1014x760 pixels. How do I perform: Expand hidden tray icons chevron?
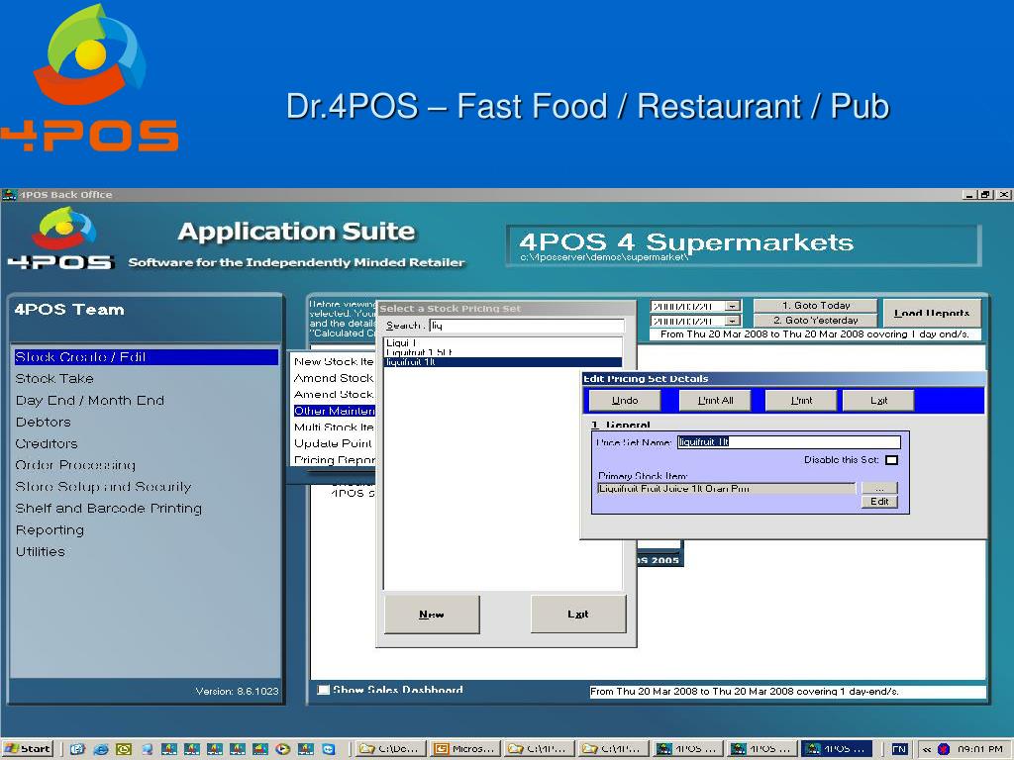click(x=927, y=749)
